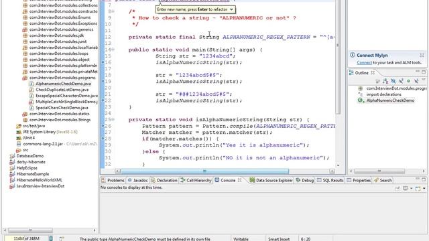Select AlphanumericCheckDemo.java in Package Explorer
This screenshot has height=241, width=429.
point(63,84)
